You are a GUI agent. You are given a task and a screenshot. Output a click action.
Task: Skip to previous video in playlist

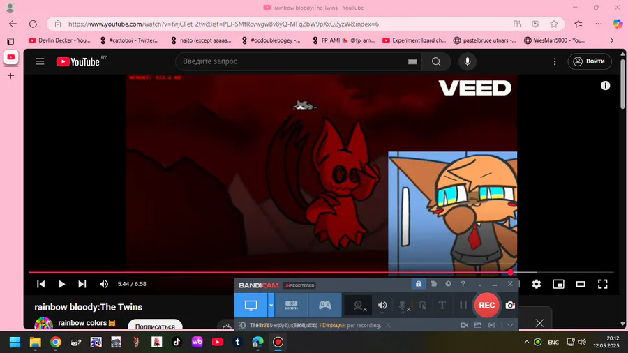(41, 284)
